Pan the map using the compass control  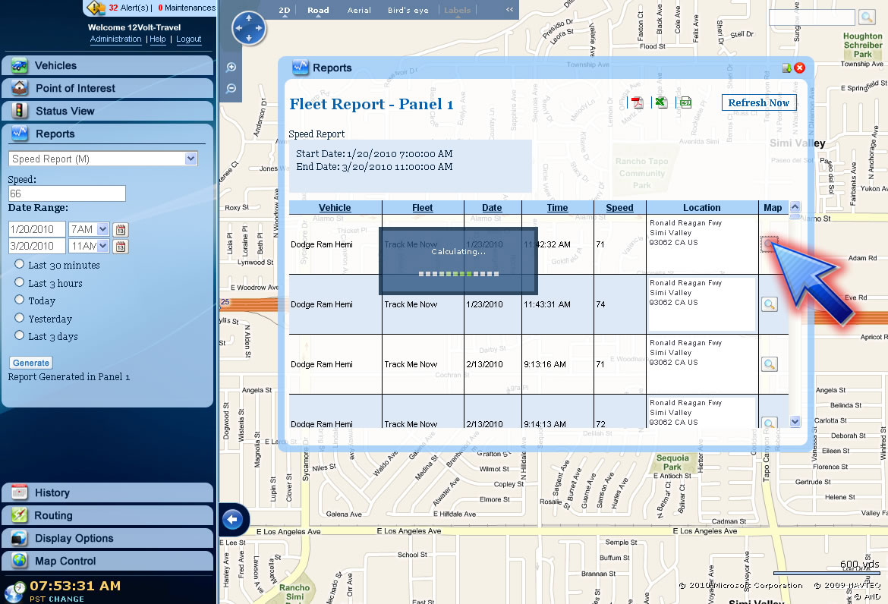(249, 28)
